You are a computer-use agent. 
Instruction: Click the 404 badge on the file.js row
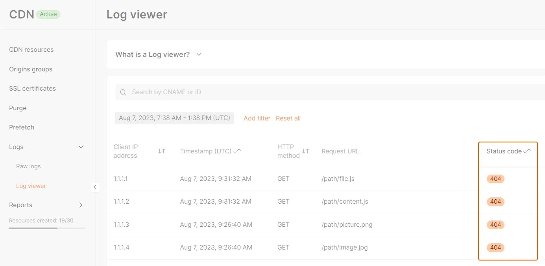(495, 179)
